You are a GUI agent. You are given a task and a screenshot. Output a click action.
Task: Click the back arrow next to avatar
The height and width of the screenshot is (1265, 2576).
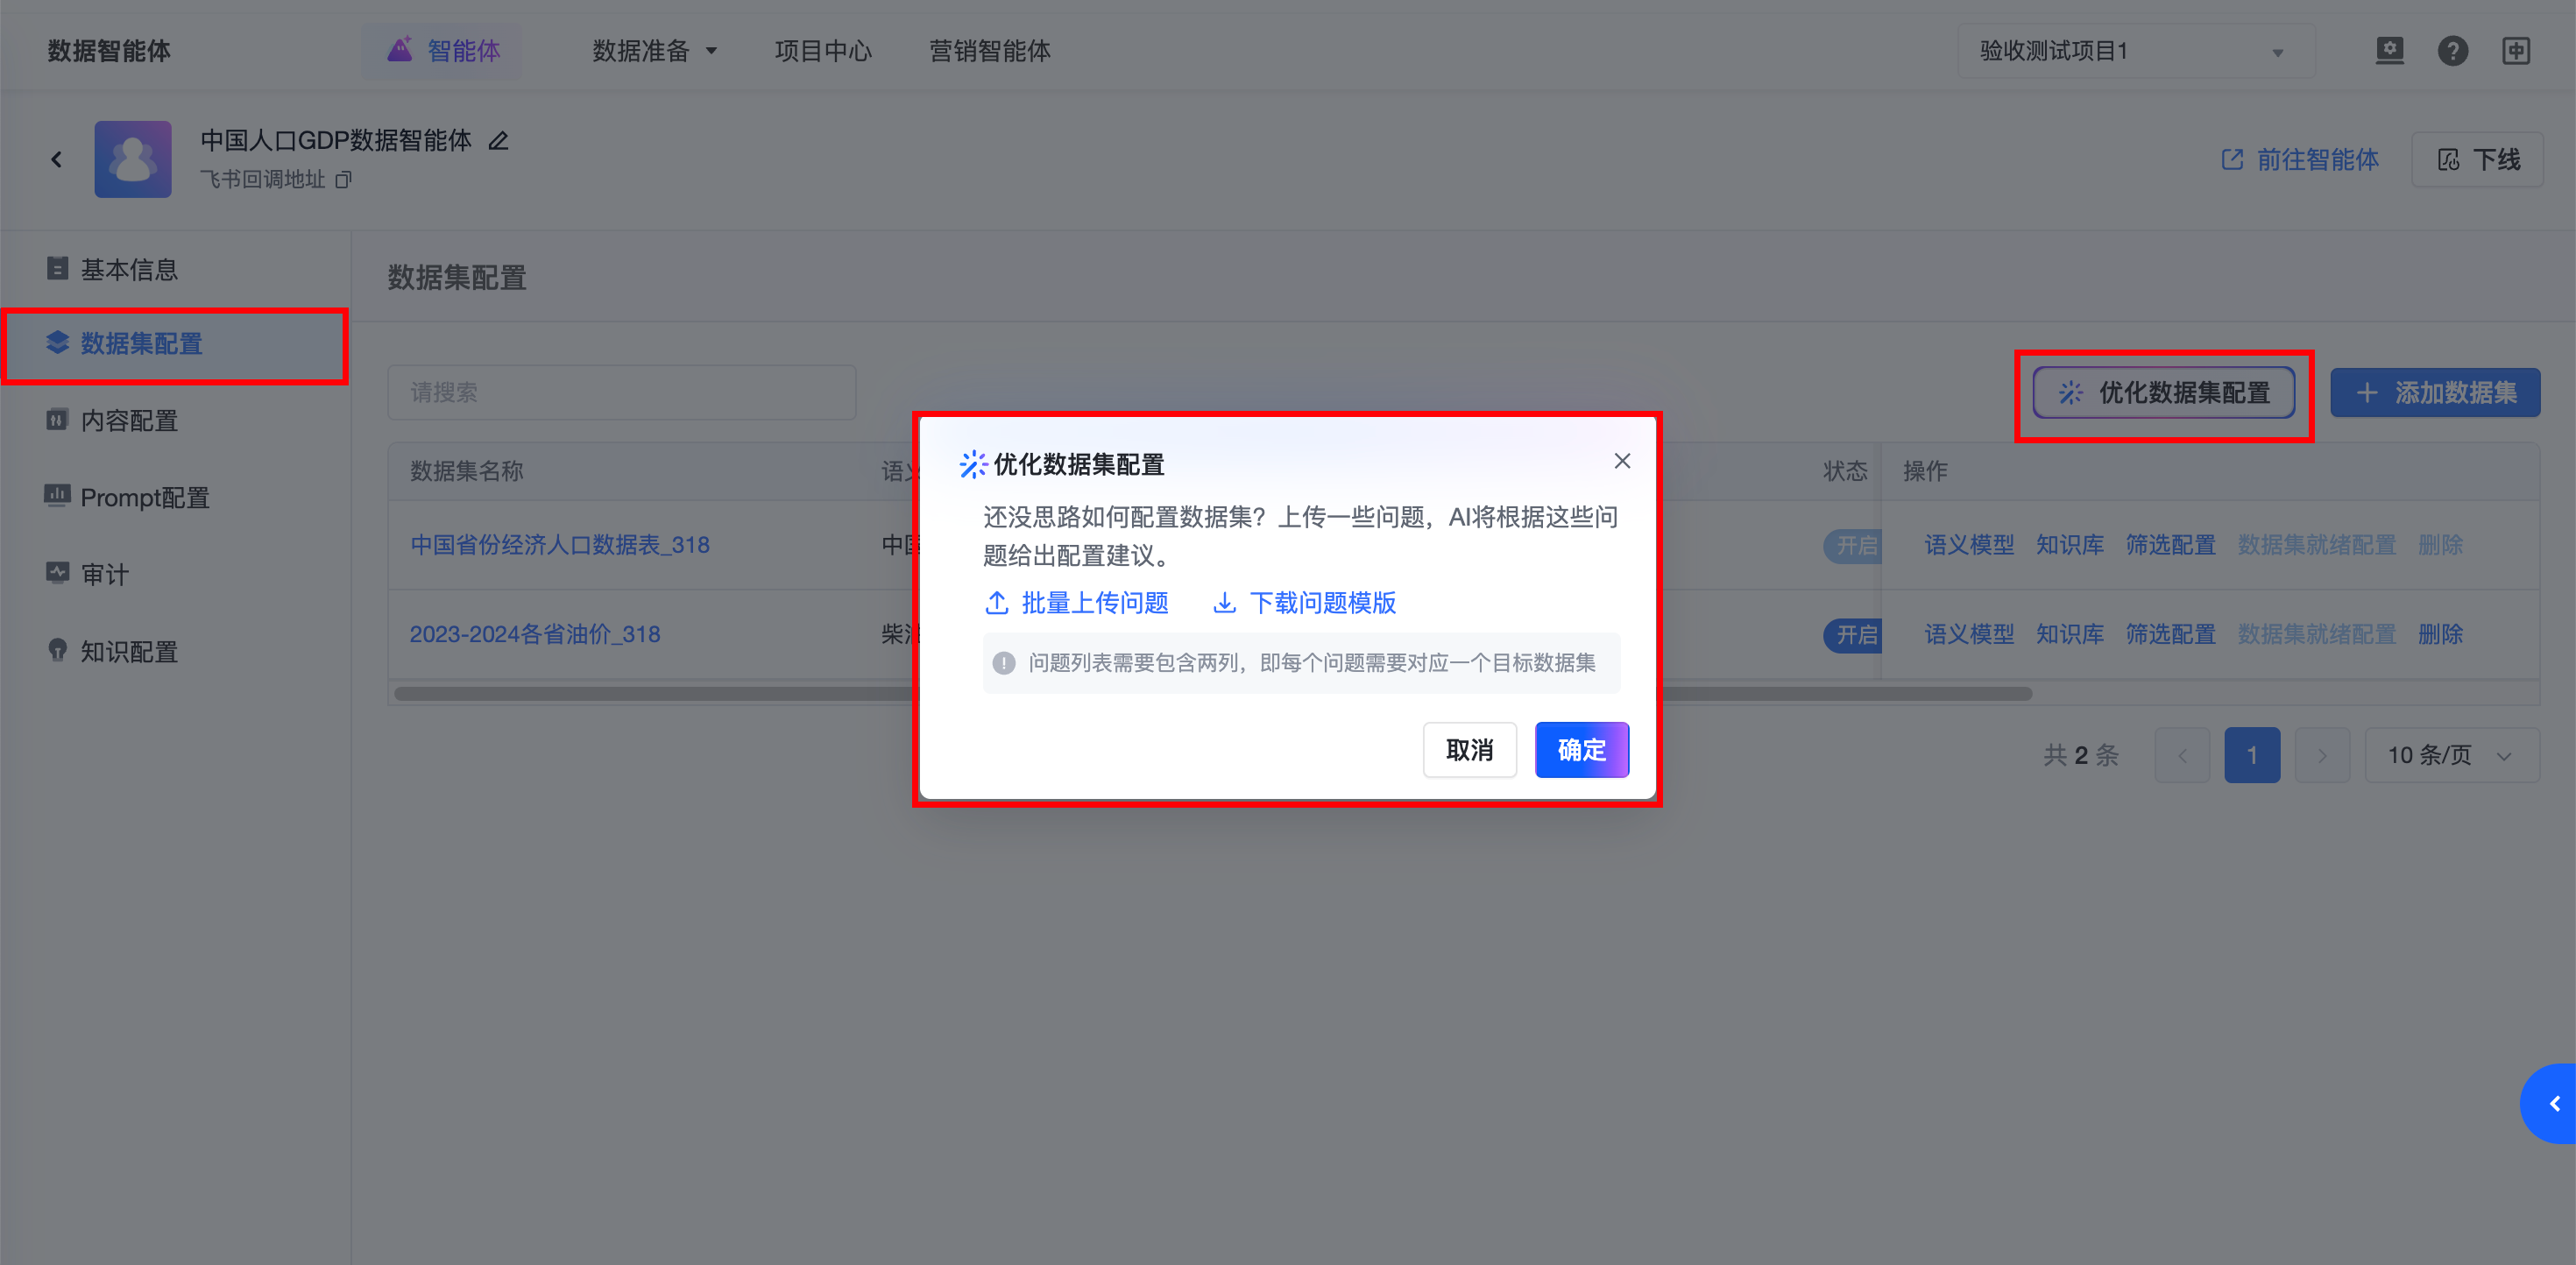tap(57, 159)
